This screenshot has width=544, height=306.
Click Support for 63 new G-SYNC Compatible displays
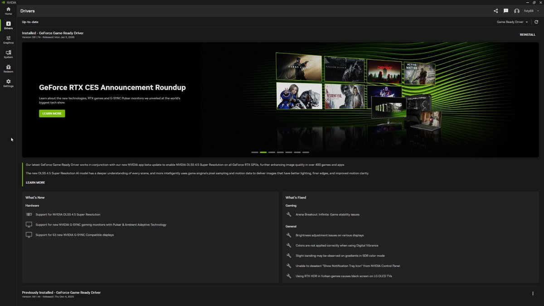[75, 235]
